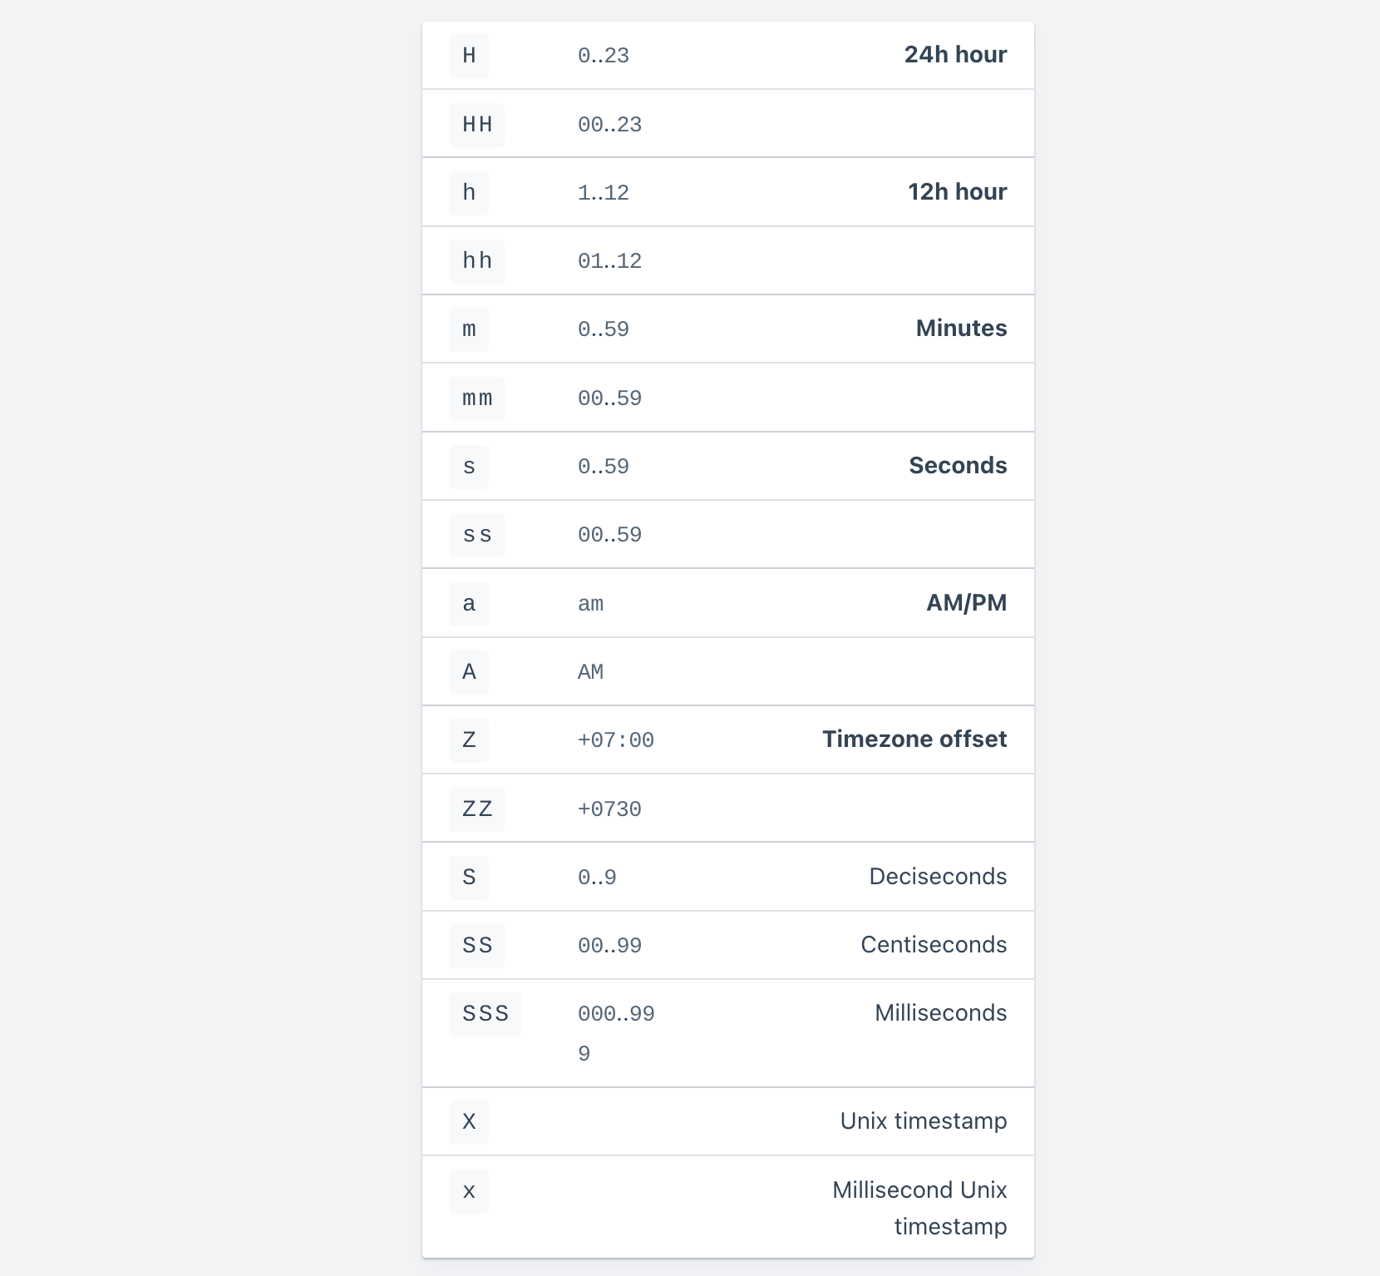Select the 'Centiseconds' label

[x=934, y=945]
